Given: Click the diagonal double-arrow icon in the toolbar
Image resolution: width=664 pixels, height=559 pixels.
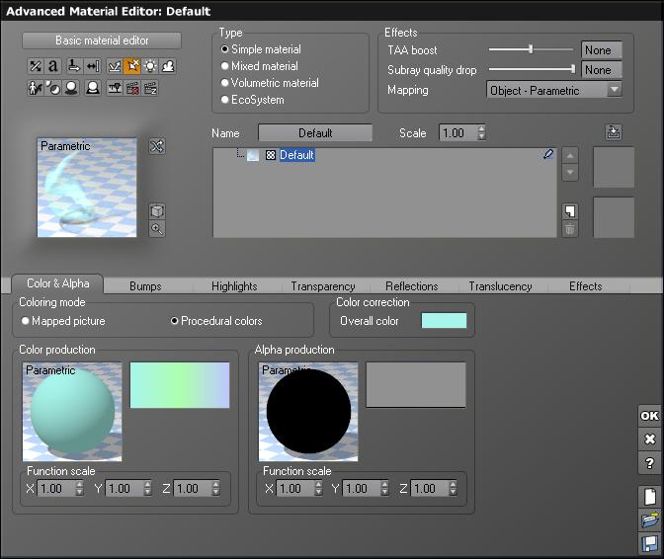Looking at the screenshot, I should click(36, 66).
